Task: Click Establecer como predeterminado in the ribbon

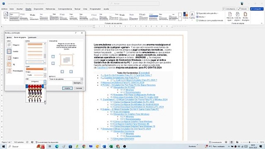Action: pos(210,20)
